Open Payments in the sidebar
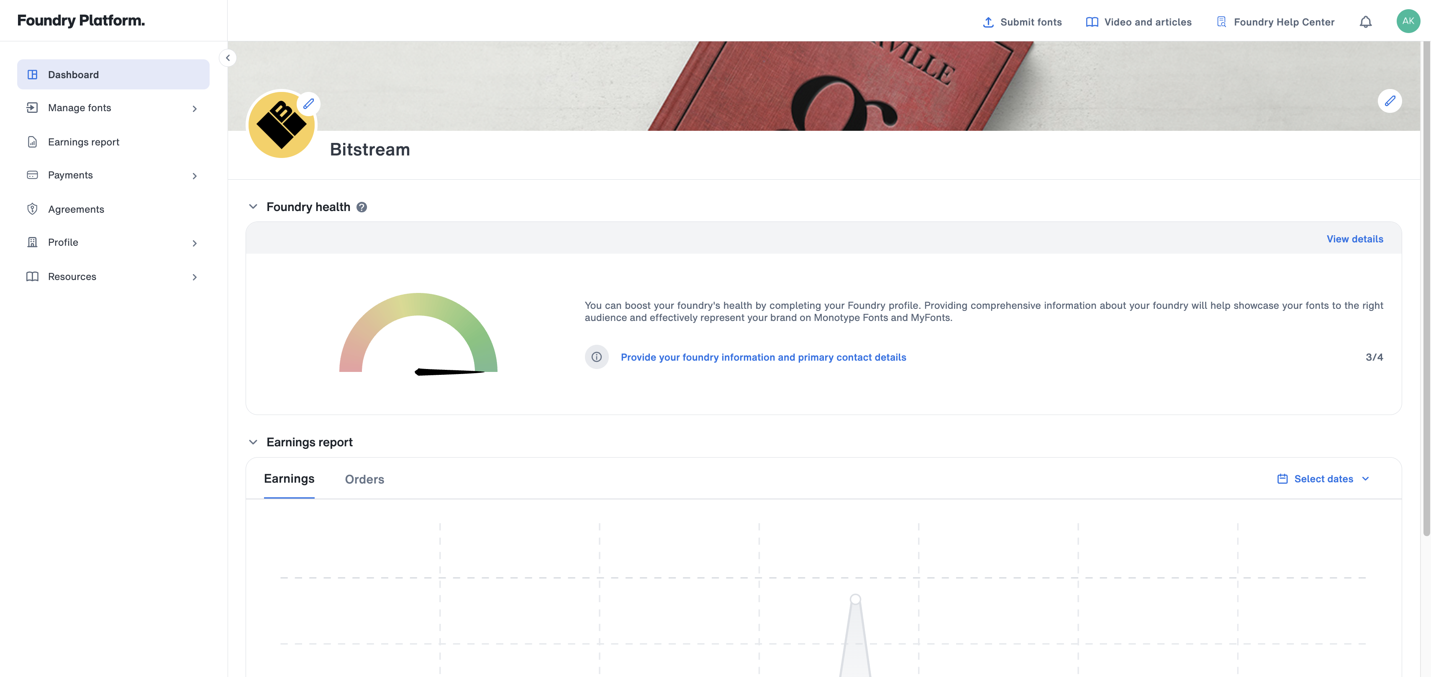The width and height of the screenshot is (1431, 677). [x=113, y=175]
